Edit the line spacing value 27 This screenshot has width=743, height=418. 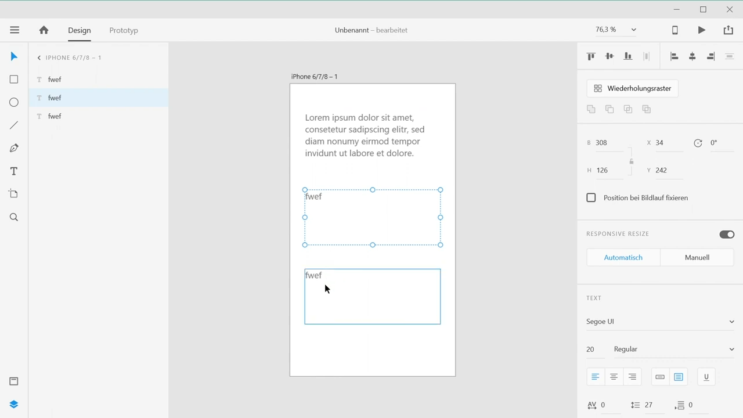[654, 405]
